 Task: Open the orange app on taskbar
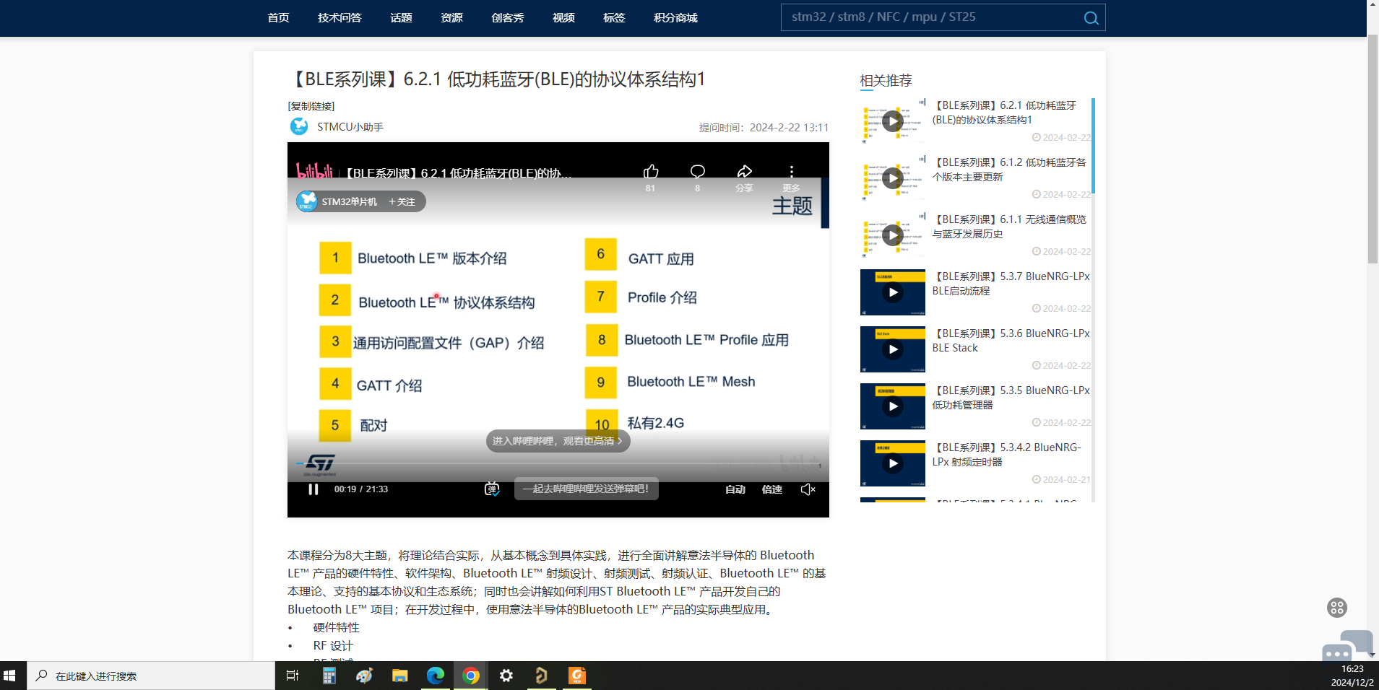[x=576, y=676]
